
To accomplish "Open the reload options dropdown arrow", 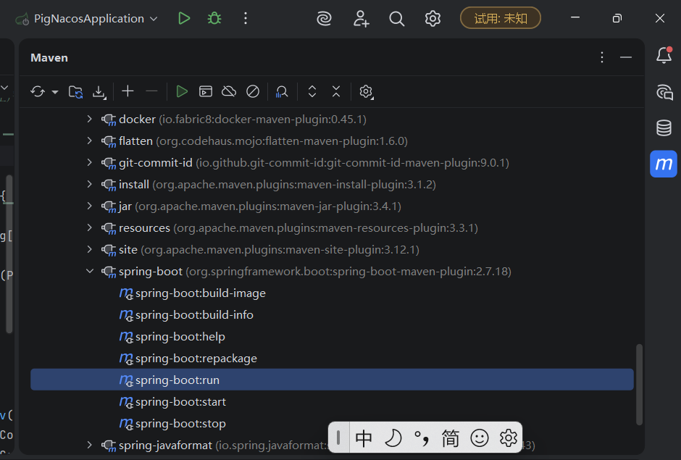I will tap(55, 92).
